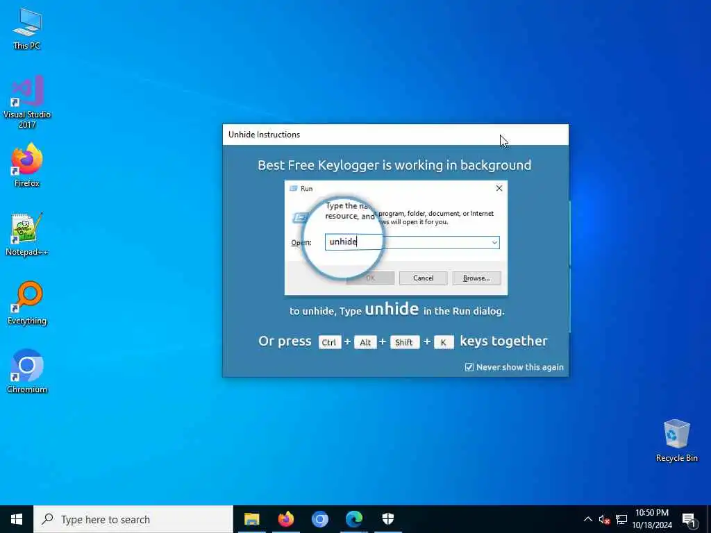Click the heading Best Free Keylogger is working in background
The height and width of the screenshot is (533, 711).
tap(394, 165)
